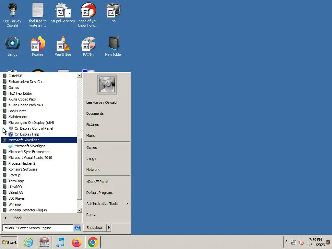The height and width of the screenshot is (249, 332).
Task: Click the music note taskbar icon
Action: pos(61,242)
